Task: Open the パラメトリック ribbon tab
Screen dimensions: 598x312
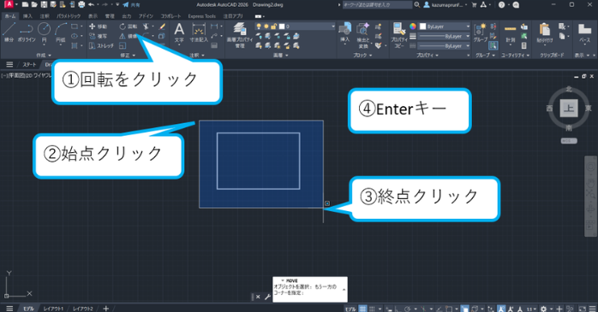Action: [69, 16]
